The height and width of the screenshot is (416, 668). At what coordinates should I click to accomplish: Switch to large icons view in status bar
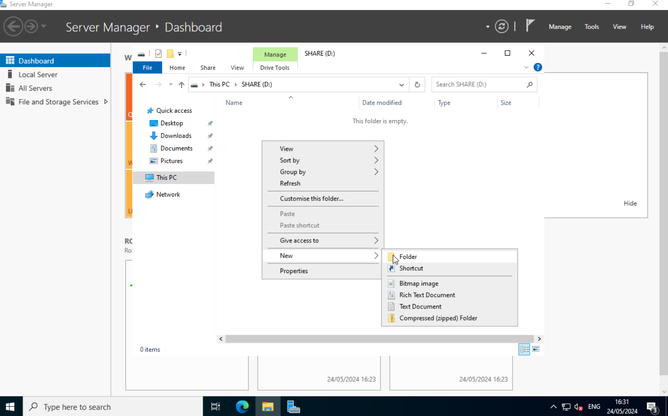(x=536, y=349)
